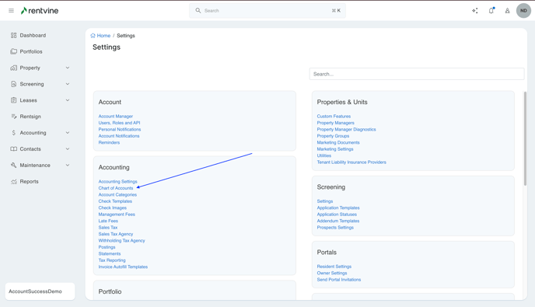The width and height of the screenshot is (535, 307).
Task: Click the Leases sidebar icon
Action: pyautogui.click(x=14, y=100)
